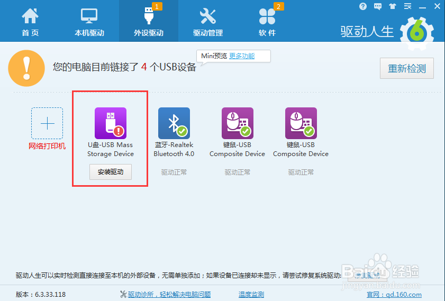Click 驱动正常 status under Bluetooth device

[x=174, y=172]
